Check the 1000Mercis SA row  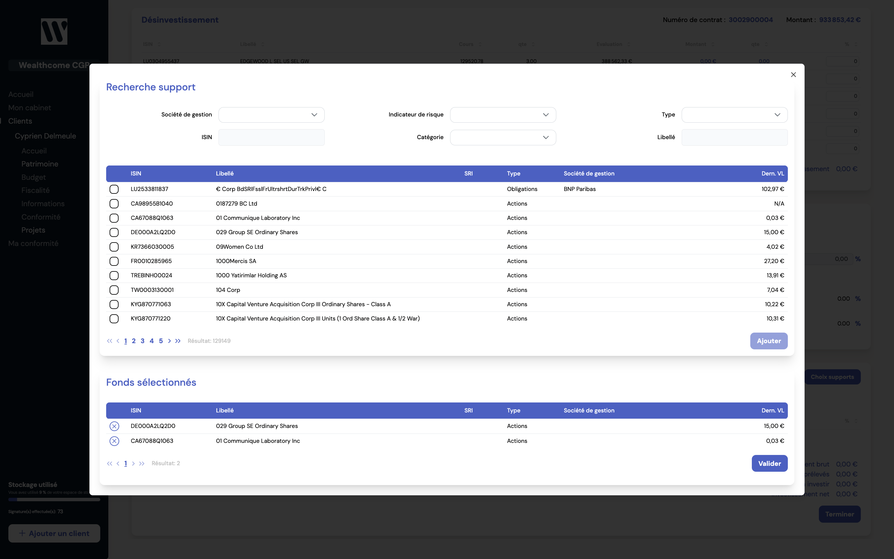(x=114, y=261)
